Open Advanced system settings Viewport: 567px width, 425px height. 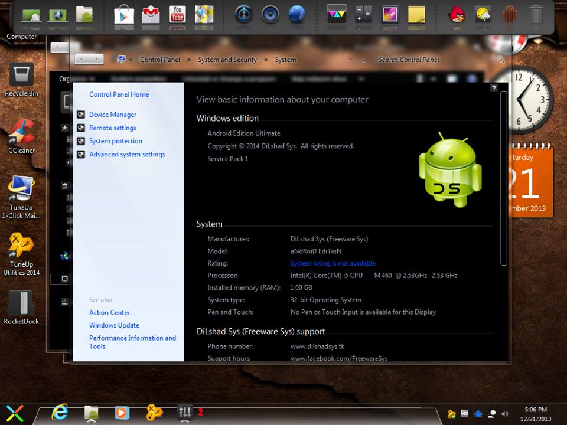coord(127,154)
